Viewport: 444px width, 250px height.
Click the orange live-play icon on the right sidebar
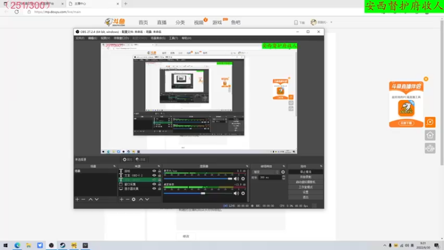click(430, 122)
